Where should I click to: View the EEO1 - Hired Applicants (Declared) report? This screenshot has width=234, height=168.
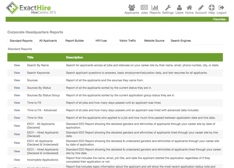click(17, 134)
